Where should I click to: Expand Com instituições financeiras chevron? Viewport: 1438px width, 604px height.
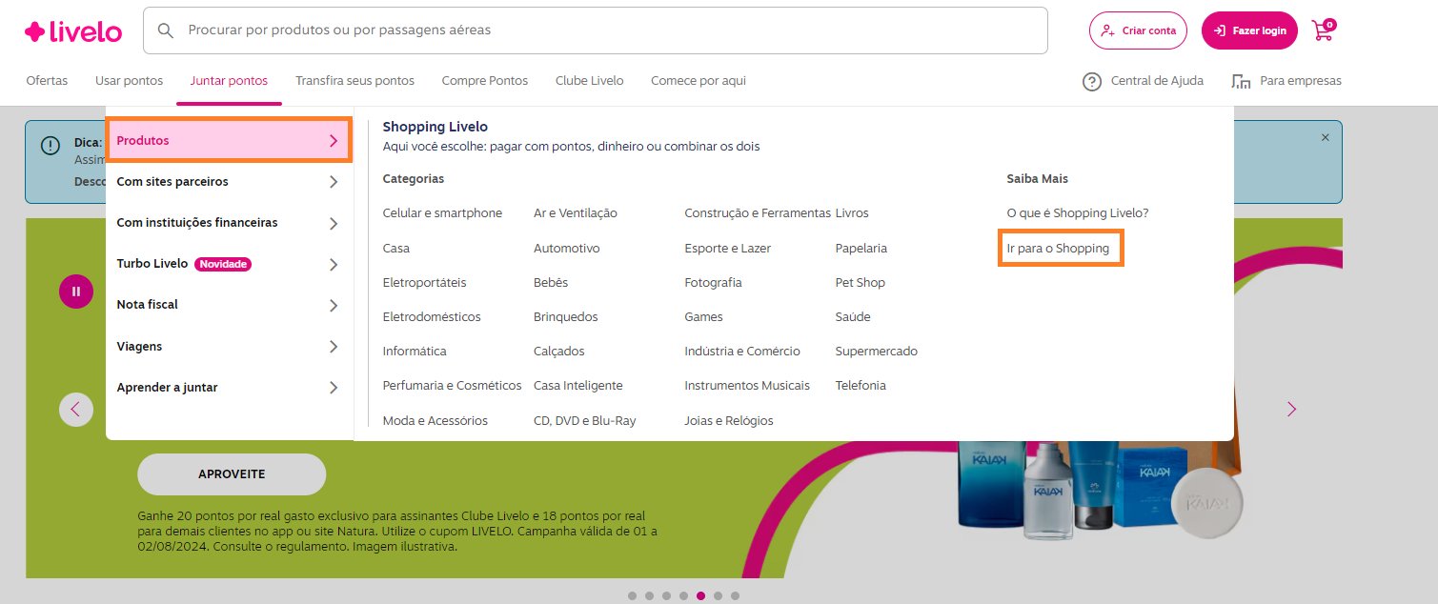coord(334,223)
